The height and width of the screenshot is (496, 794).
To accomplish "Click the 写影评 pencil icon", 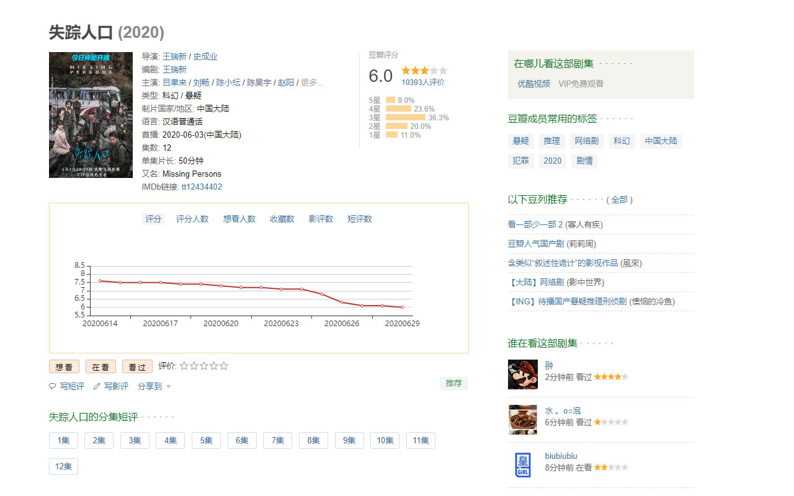I will 97,386.
